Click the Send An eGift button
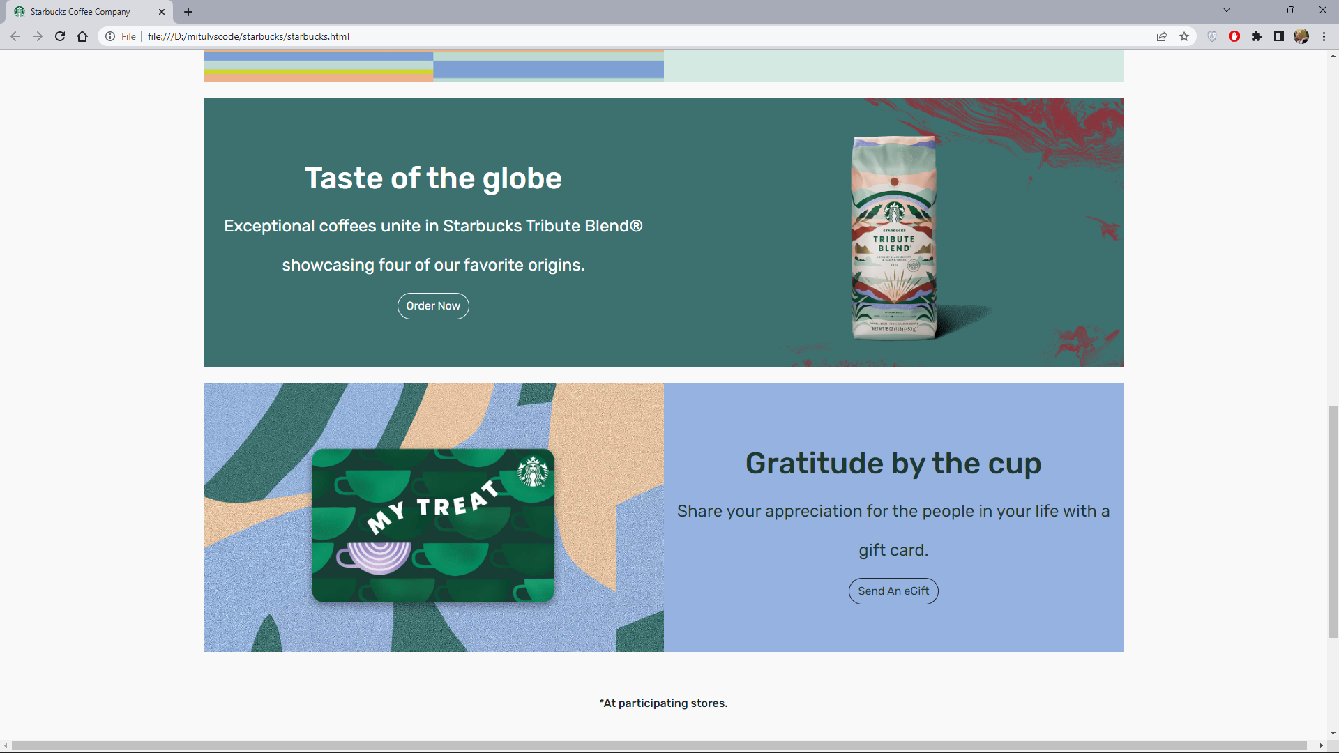Viewport: 1339px width, 753px height. pos(893,591)
